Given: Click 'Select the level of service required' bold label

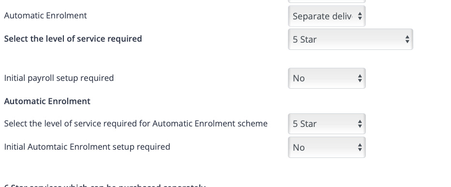Looking at the screenshot, I should coord(73,39).
